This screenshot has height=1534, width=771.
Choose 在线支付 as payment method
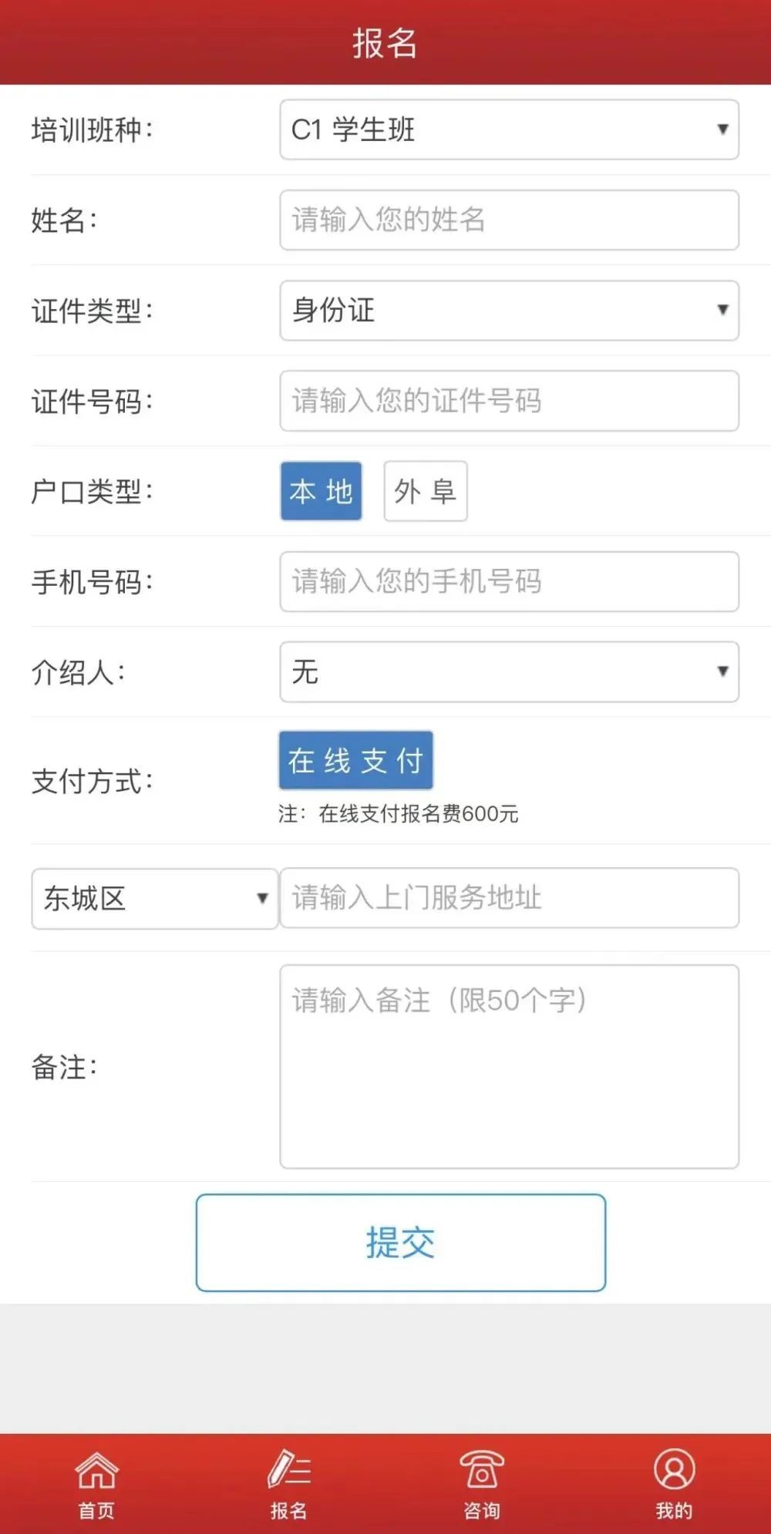(355, 761)
